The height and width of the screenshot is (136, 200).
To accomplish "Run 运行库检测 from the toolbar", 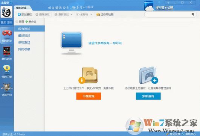I will click(x=105, y=14).
